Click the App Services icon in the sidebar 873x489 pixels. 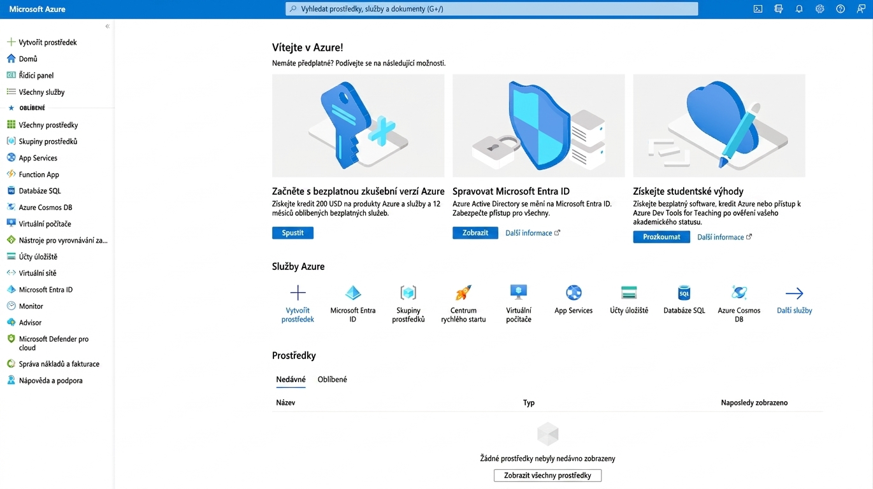coord(11,158)
